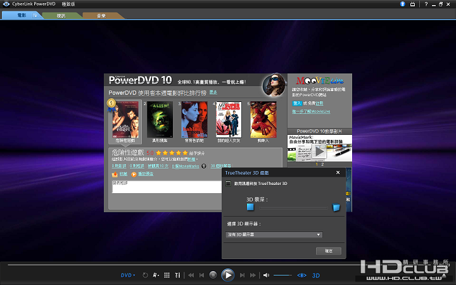The image size is (456, 285).
Task: Enable the TrueTheater 3D checkbox
Action: pyautogui.click(x=228, y=184)
